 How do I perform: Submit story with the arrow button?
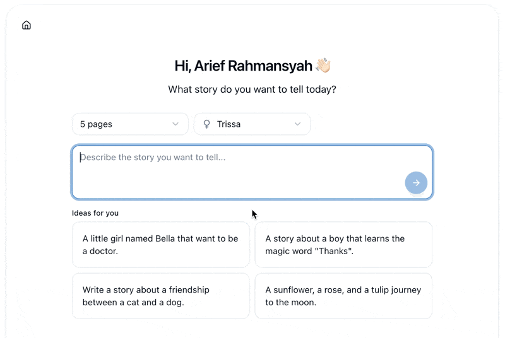[x=416, y=183]
